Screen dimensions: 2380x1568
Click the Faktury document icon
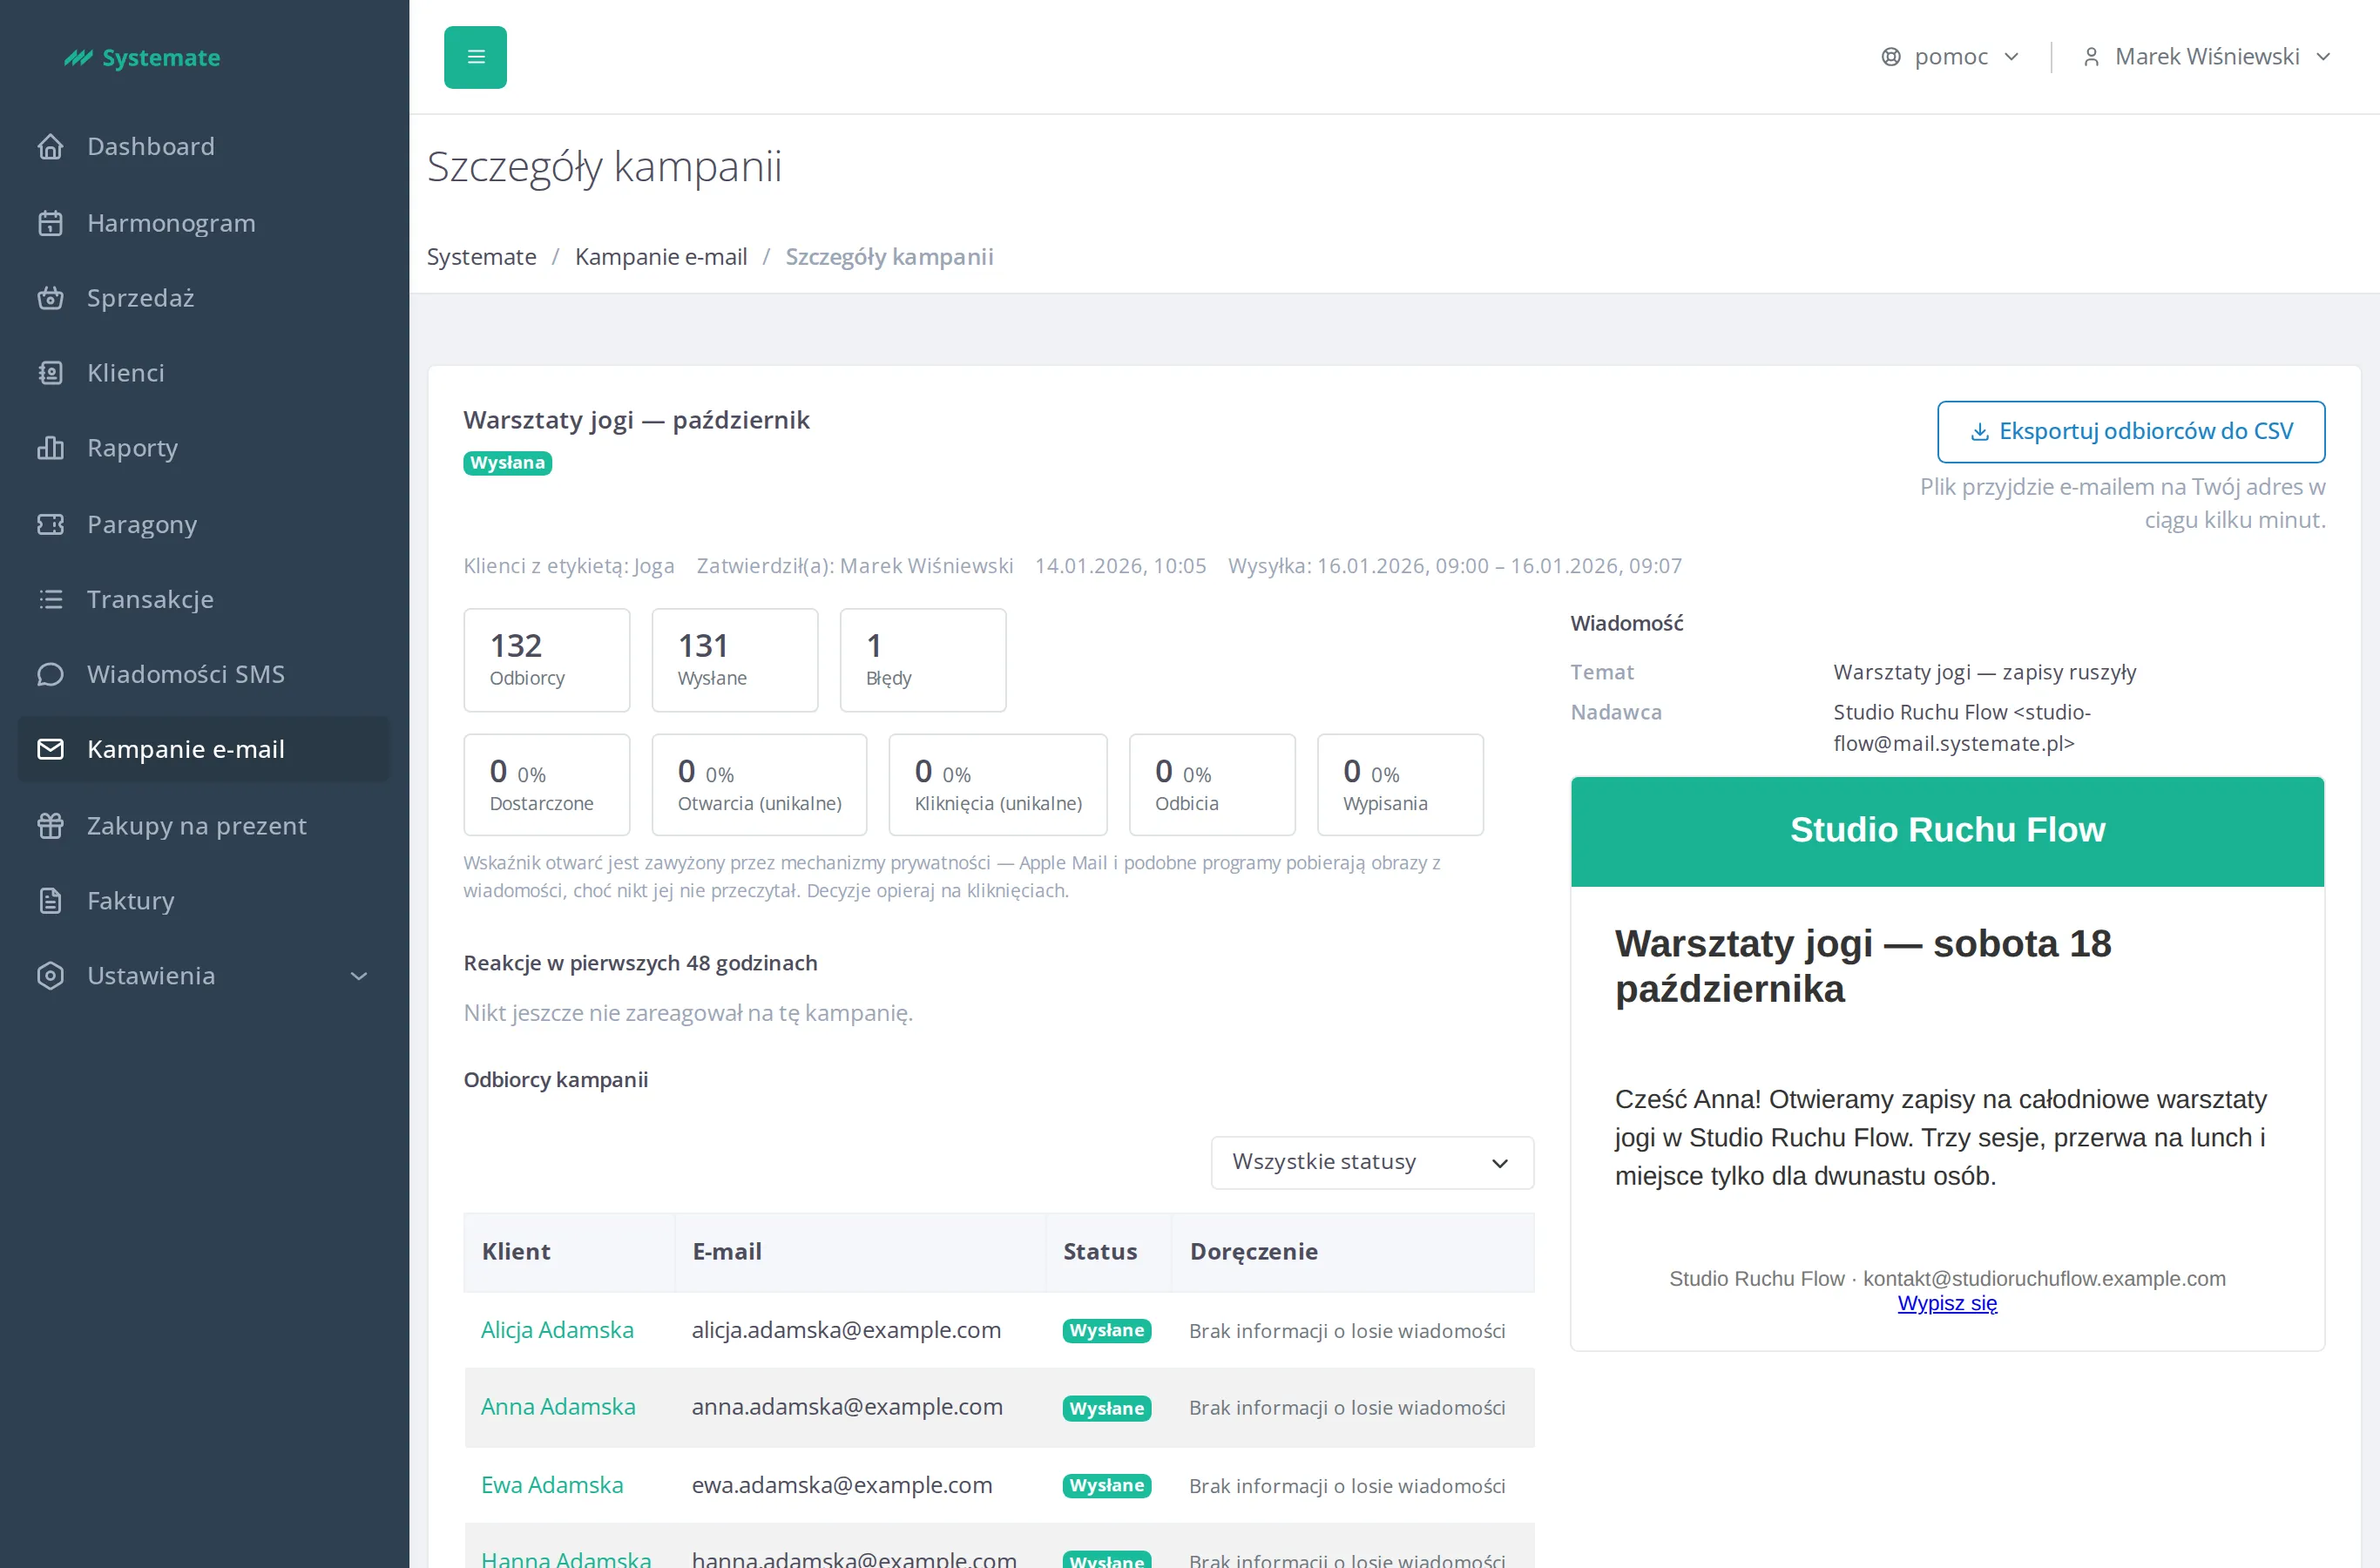[50, 901]
